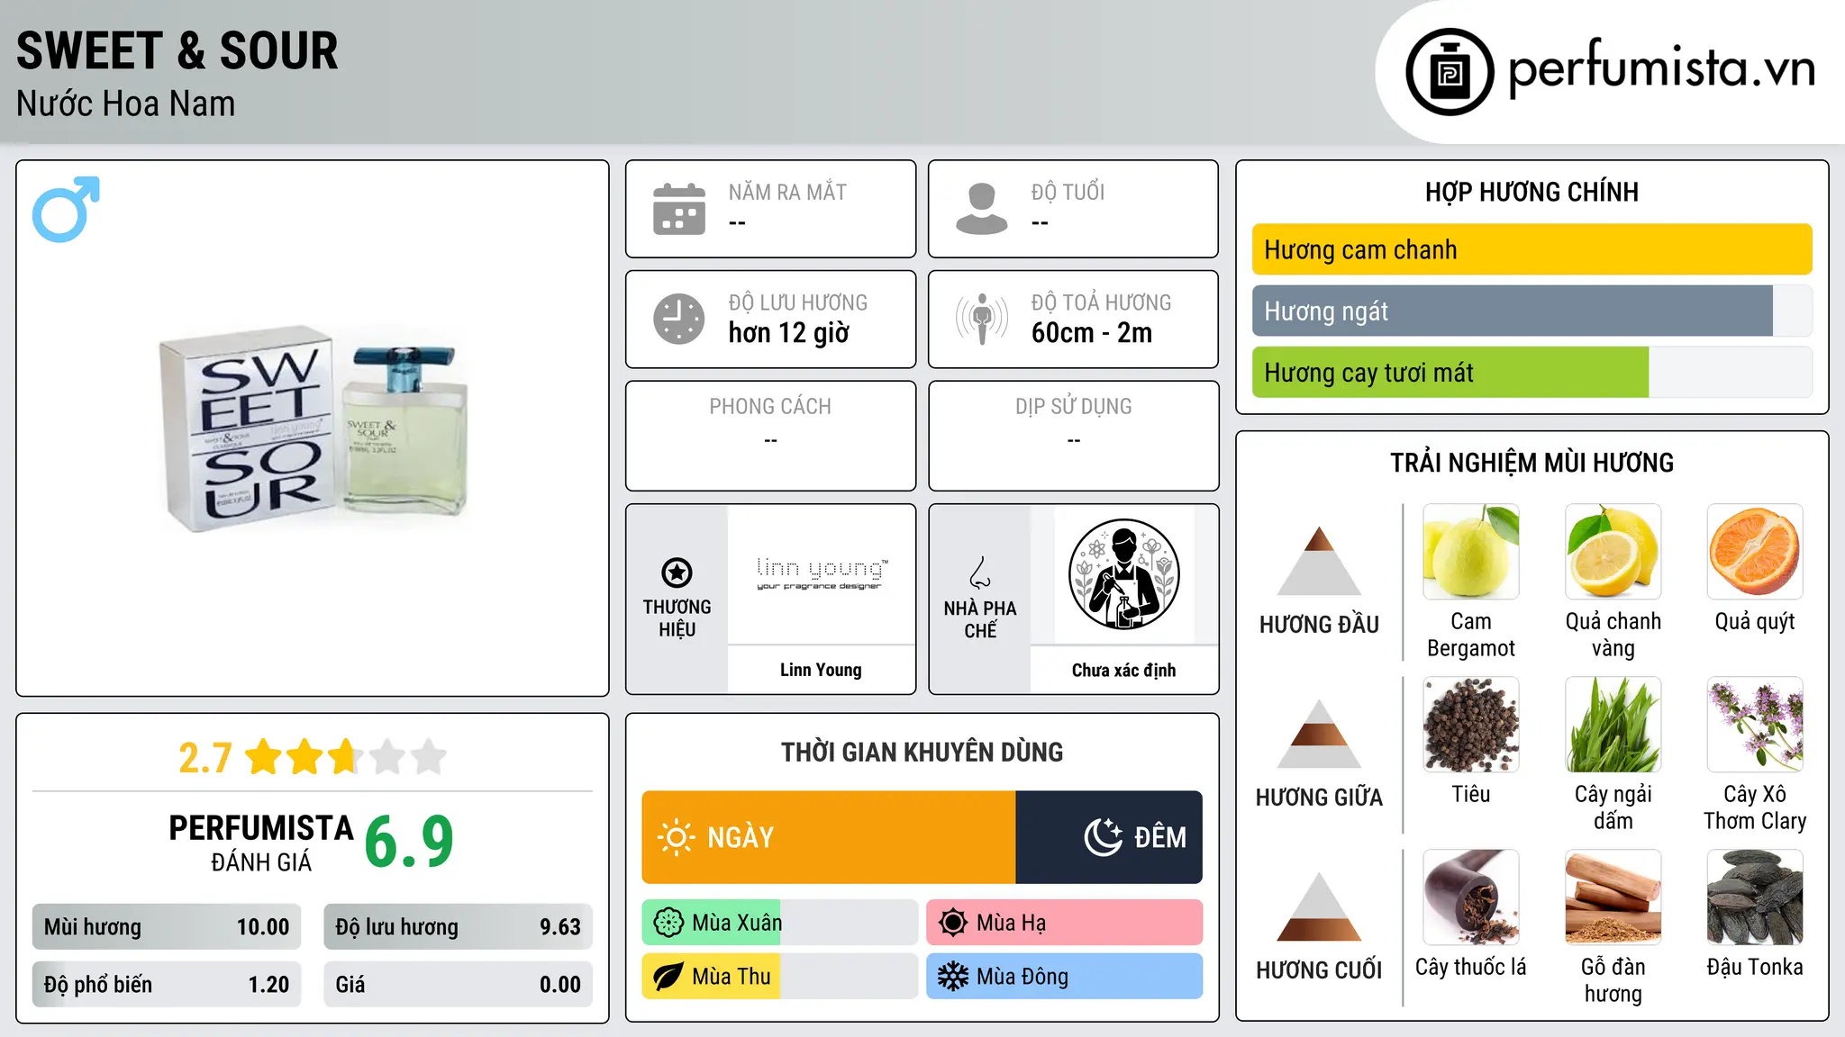Screen dimensions: 1845x1037
Task: Click the Linn Young brand logo image
Action: (821, 574)
